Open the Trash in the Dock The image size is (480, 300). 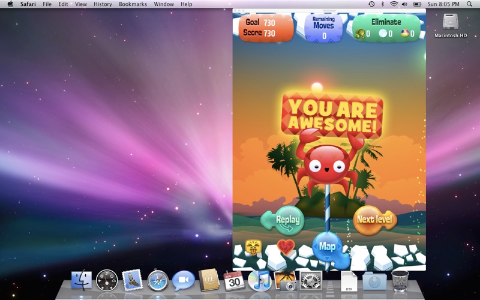[400, 280]
